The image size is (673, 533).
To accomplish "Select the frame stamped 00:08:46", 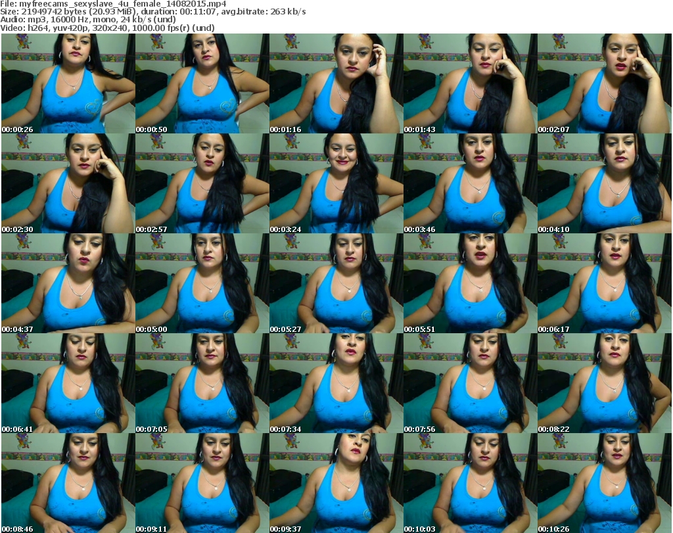I will tap(68, 483).
